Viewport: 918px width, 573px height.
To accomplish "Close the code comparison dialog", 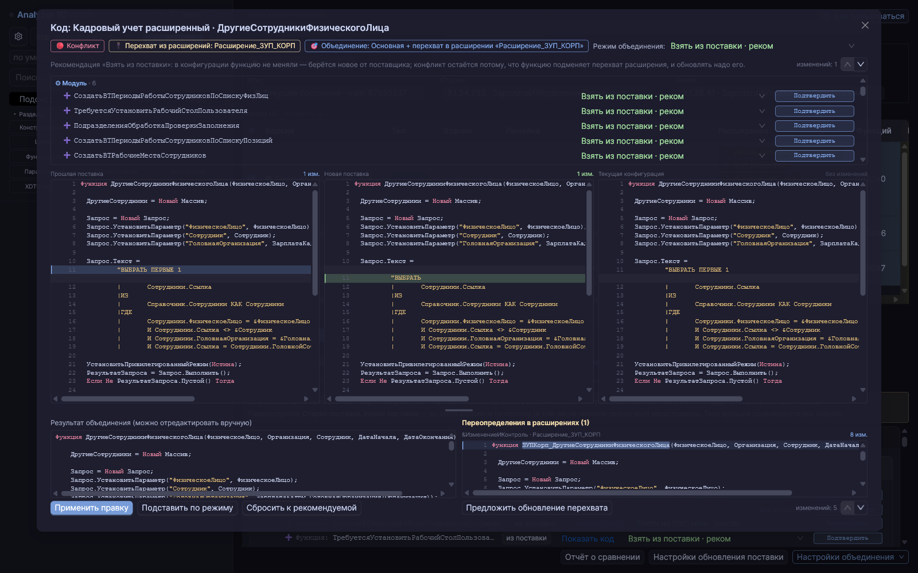I will point(865,25).
